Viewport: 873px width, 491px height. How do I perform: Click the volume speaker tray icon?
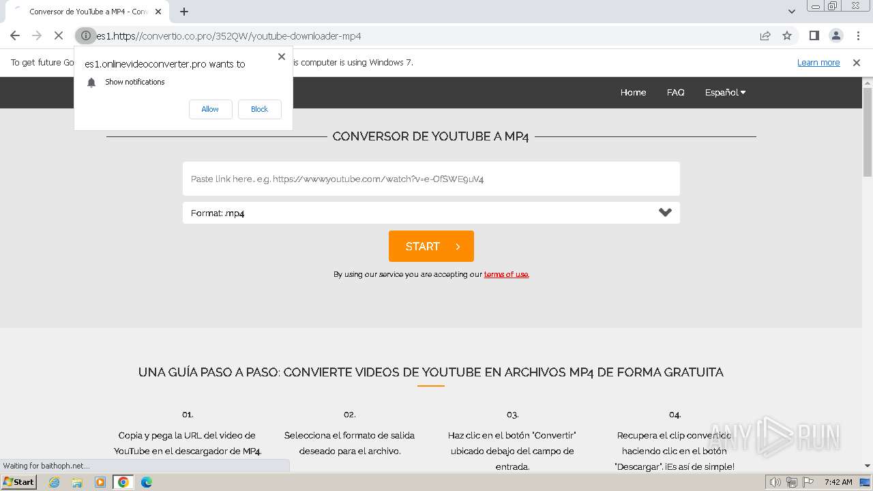[775, 482]
